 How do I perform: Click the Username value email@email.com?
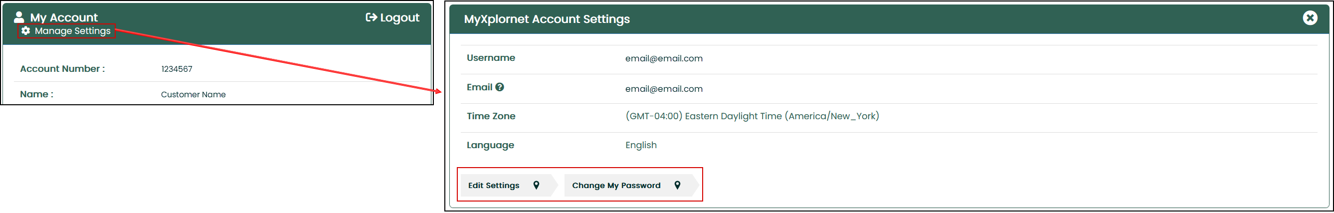[663, 58]
